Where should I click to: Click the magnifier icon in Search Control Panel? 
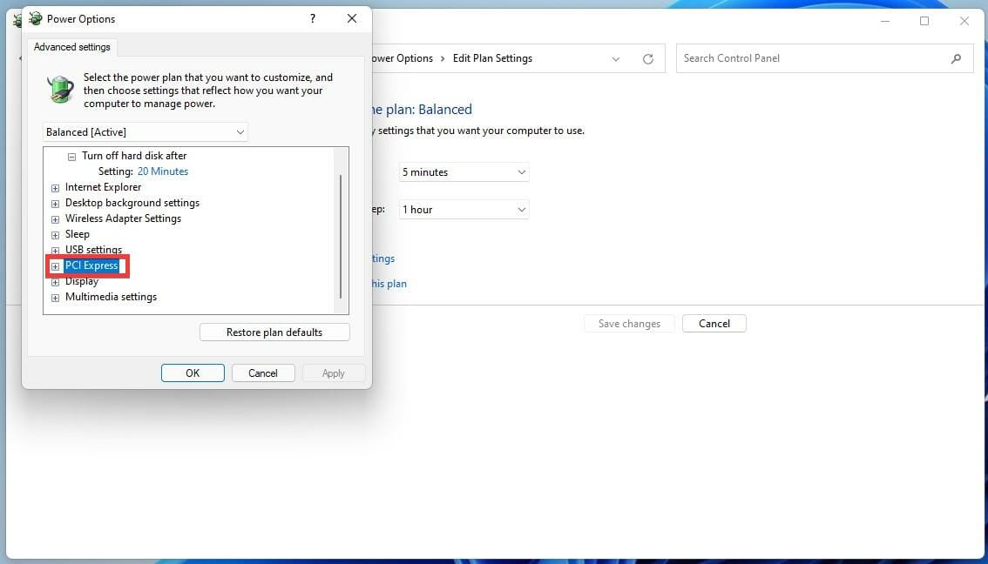(956, 57)
